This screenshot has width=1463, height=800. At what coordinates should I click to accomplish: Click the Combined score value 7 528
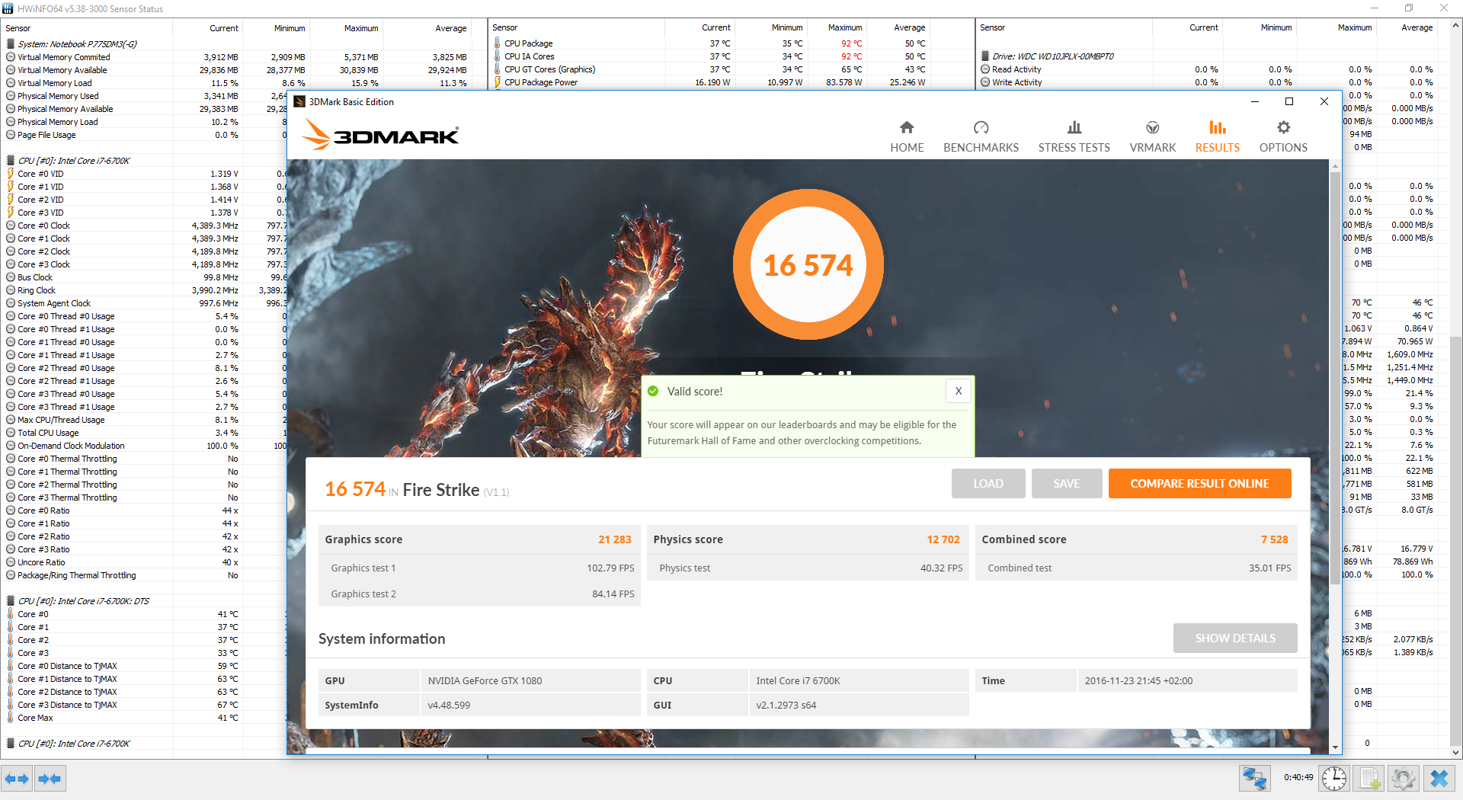click(1274, 539)
